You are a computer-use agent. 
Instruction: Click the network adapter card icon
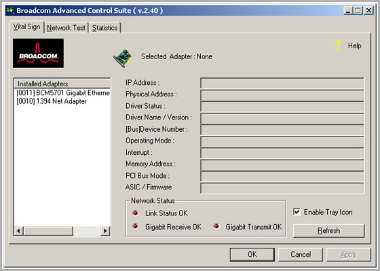coord(123,58)
